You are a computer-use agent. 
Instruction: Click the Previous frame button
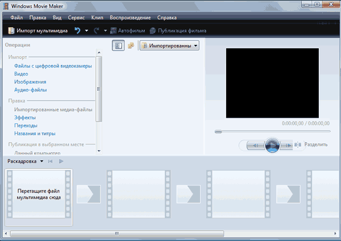coord(256,146)
